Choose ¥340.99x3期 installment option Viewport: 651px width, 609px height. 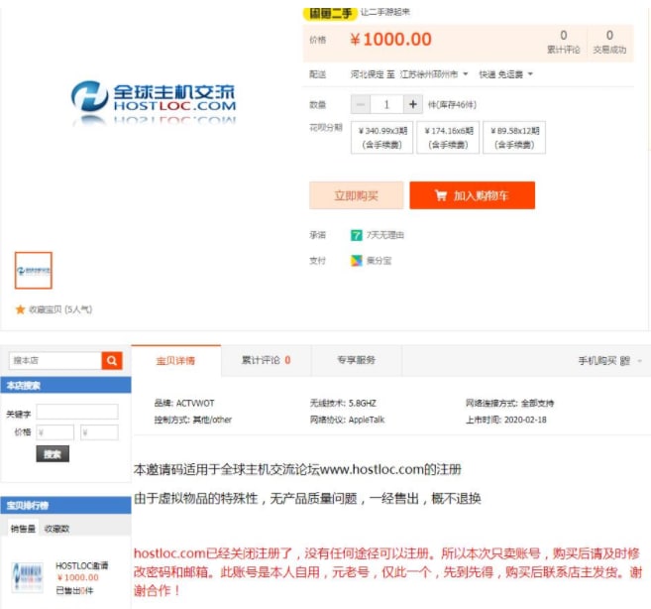pyautogui.click(x=381, y=138)
